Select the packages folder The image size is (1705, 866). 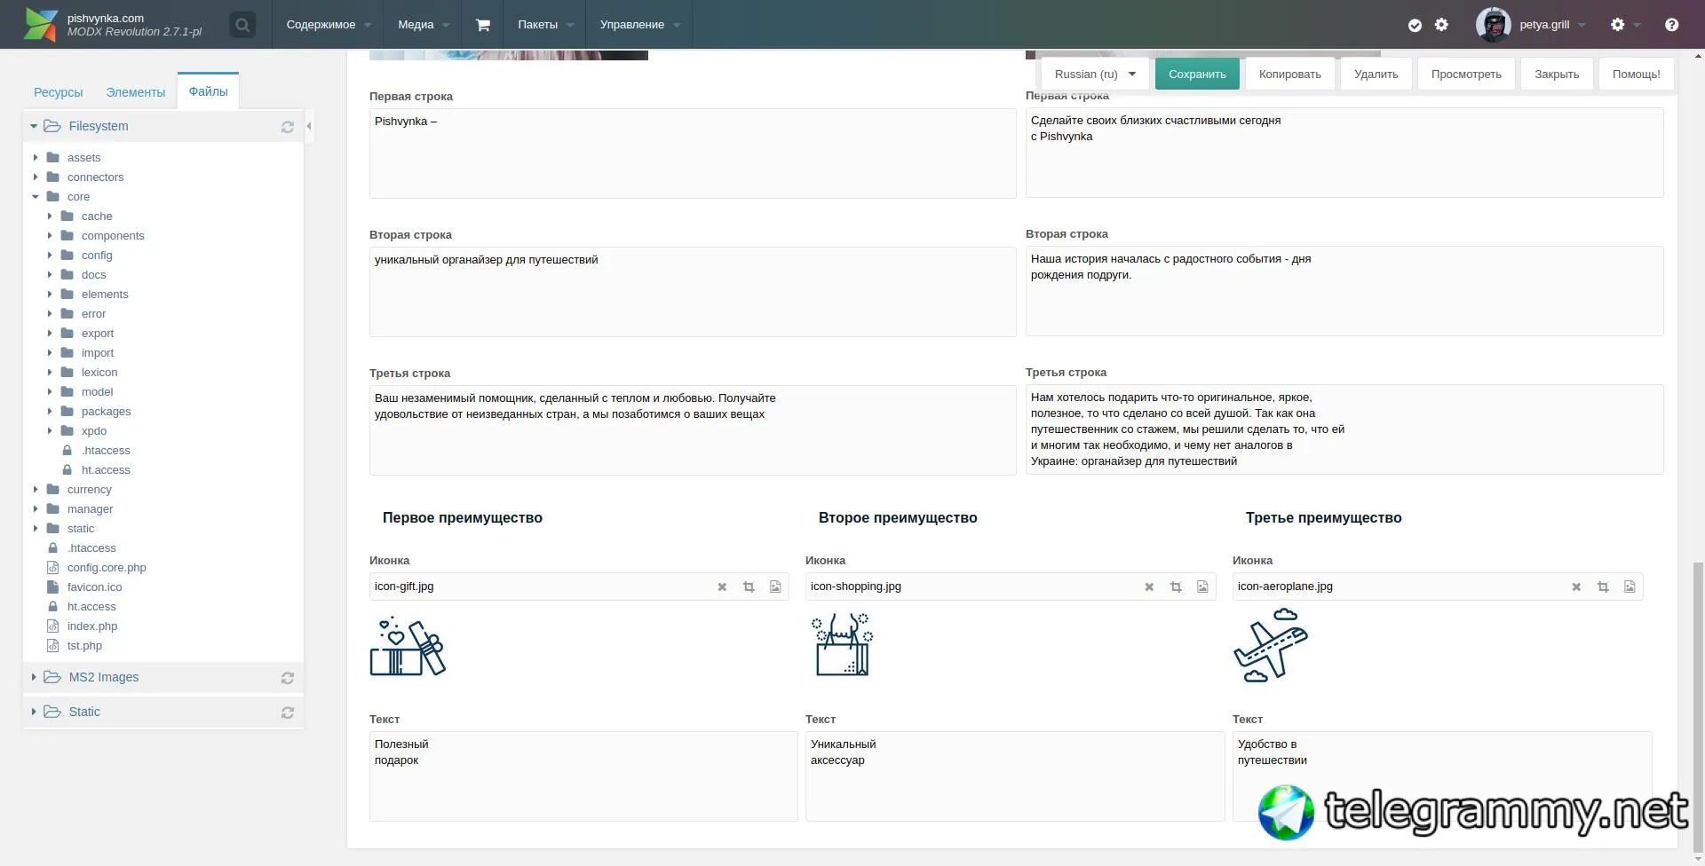click(106, 412)
